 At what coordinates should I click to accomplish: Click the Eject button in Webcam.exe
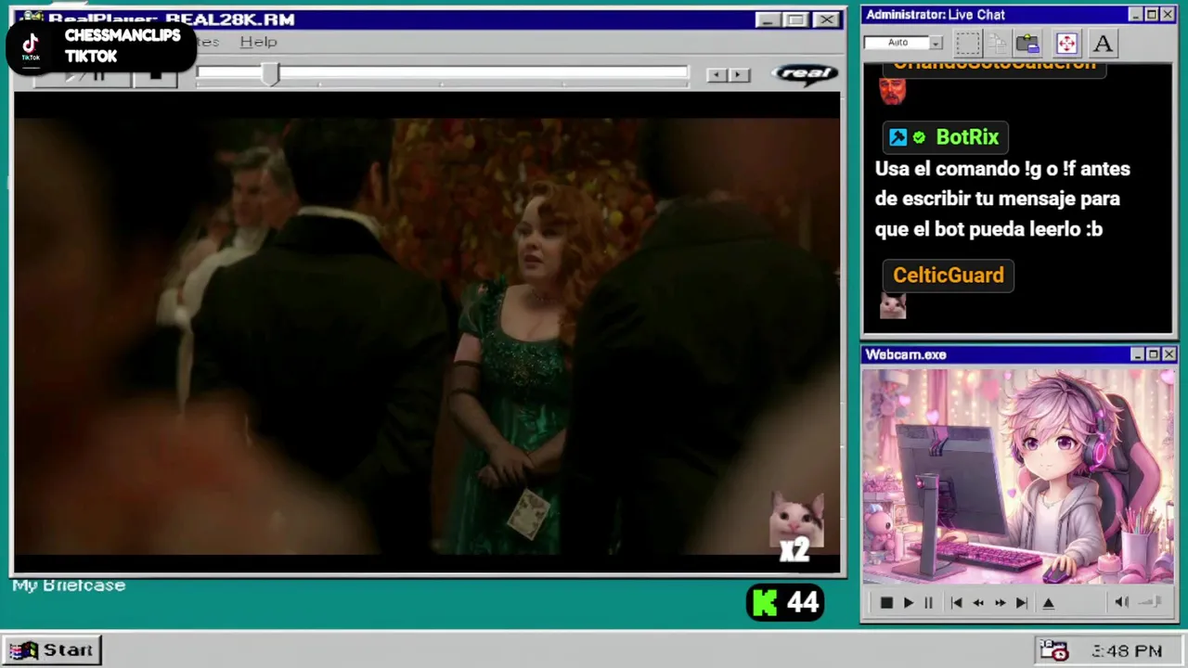point(1049,603)
